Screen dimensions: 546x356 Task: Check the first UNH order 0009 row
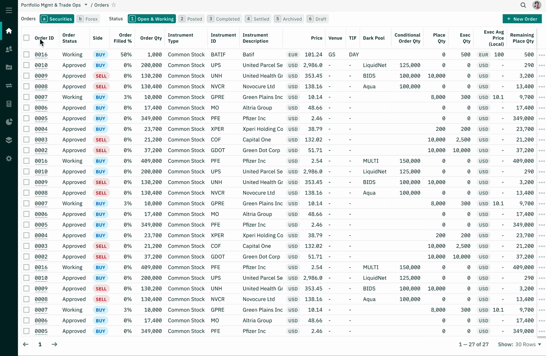pyautogui.click(x=26, y=76)
